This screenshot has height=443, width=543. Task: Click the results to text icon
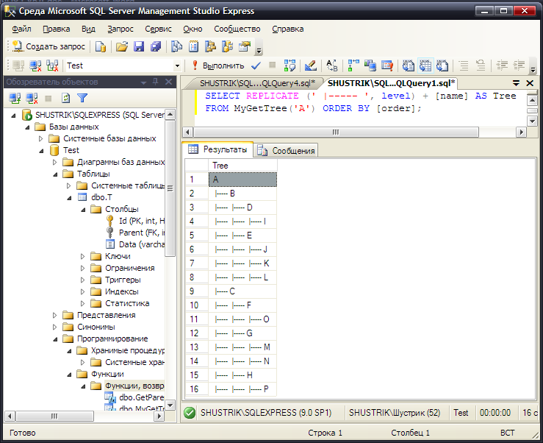click(409, 65)
